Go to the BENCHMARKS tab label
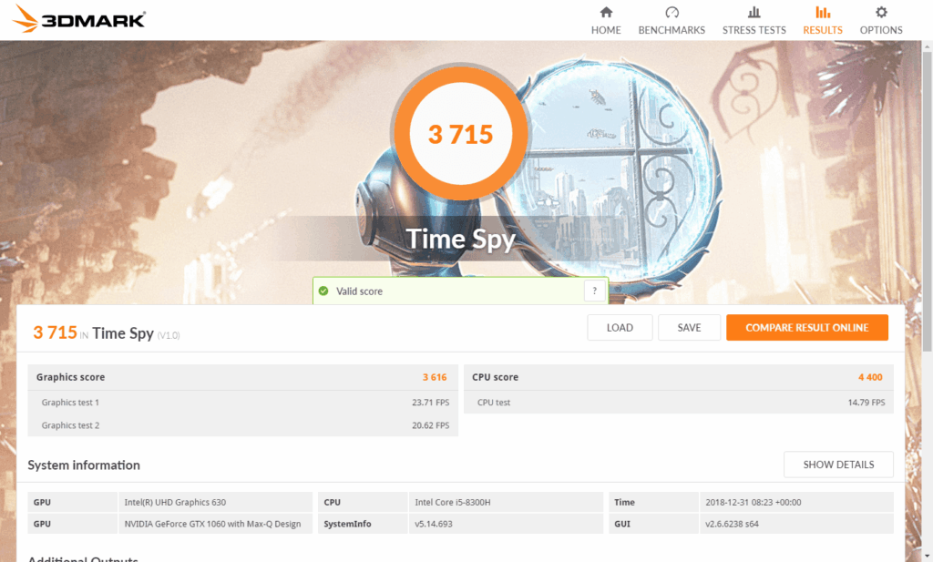Viewport: 933px width, 562px height. [x=672, y=30]
